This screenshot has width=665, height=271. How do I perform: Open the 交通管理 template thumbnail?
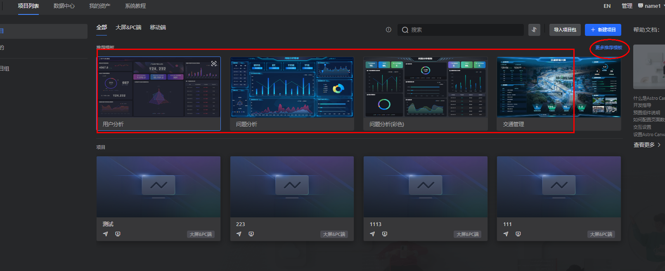(x=559, y=87)
